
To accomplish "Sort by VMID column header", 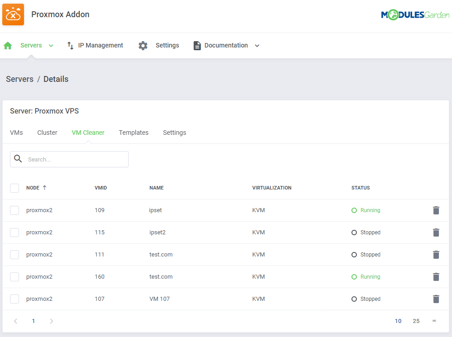I will [101, 188].
